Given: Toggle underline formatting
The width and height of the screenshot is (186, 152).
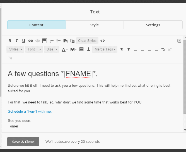Looking at the screenshot, I should point(24,41).
